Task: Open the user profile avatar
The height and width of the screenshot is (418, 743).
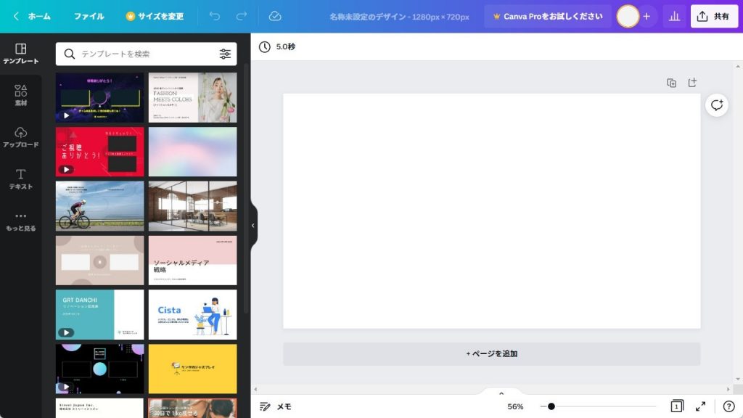Action: click(x=628, y=16)
